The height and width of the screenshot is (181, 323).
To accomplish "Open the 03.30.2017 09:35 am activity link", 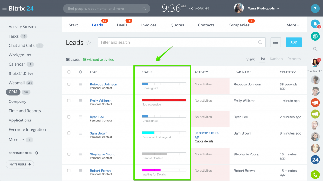I will click(x=207, y=135).
